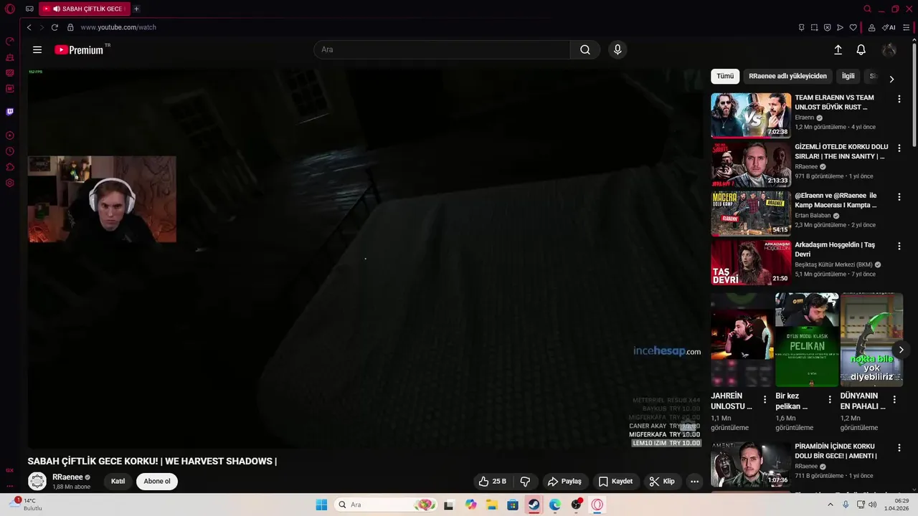Show hidden system tray icons
The image size is (918, 516).
pos(831,505)
